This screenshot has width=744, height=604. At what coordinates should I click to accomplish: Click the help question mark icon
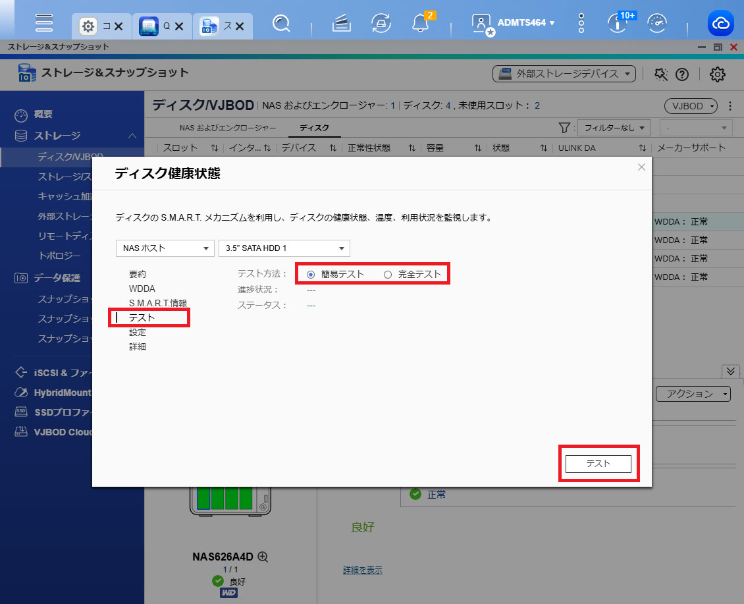tap(682, 74)
